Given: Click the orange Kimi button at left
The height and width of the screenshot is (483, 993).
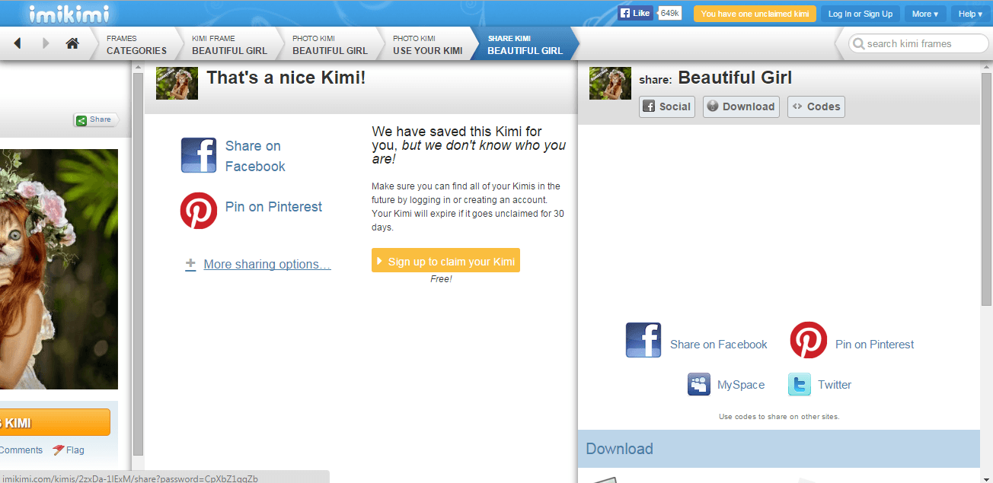Looking at the screenshot, I should coord(55,423).
